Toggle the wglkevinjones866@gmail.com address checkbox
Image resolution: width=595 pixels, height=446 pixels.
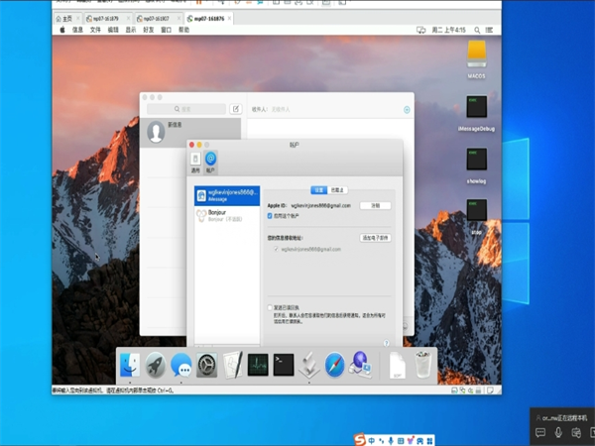tap(277, 249)
